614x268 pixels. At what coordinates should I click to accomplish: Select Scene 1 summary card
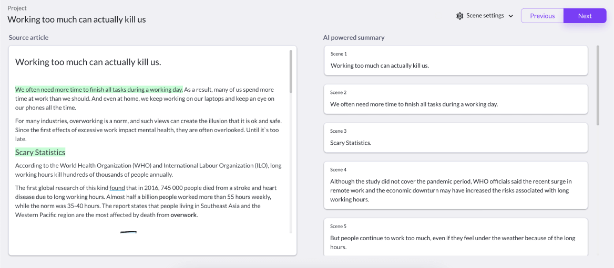[455, 60]
